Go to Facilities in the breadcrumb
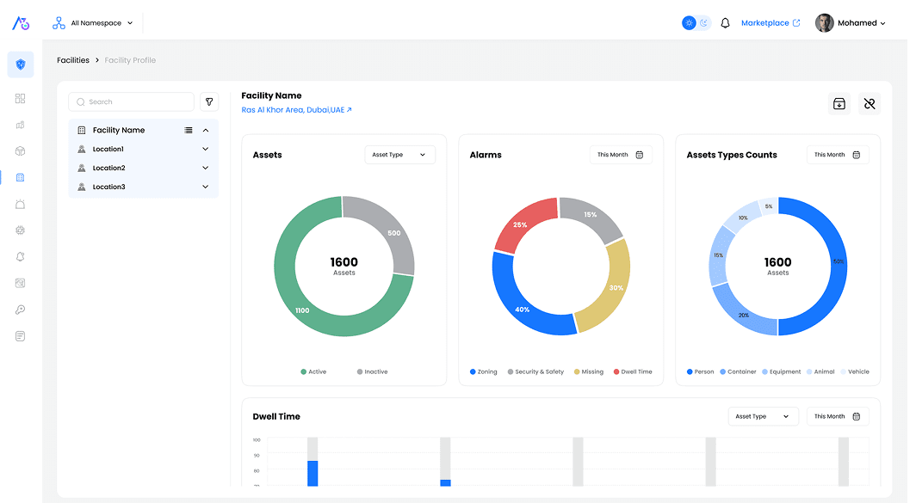 point(73,60)
